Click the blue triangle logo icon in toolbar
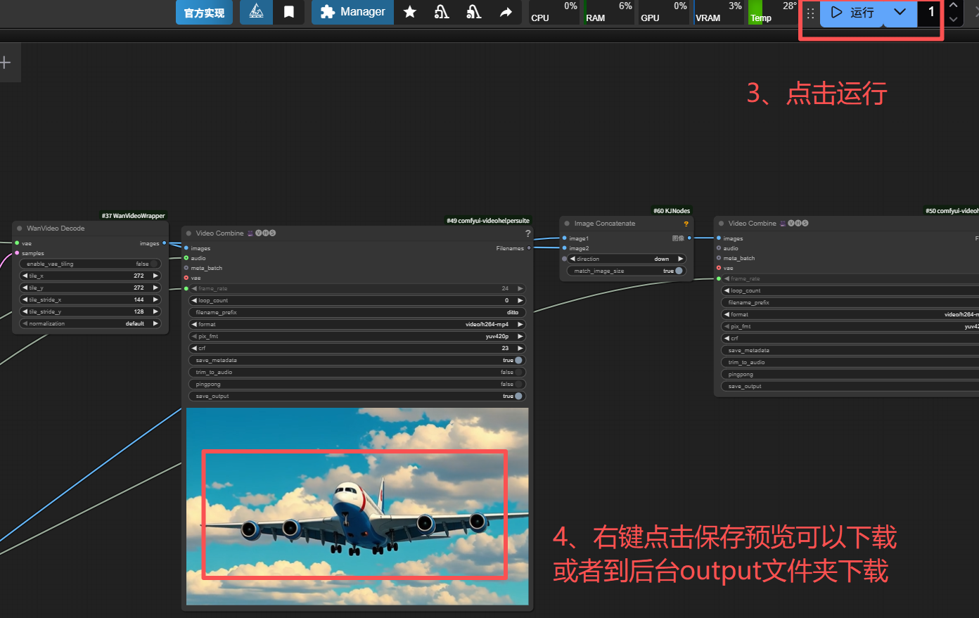Viewport: 979px width, 618px height. (255, 12)
